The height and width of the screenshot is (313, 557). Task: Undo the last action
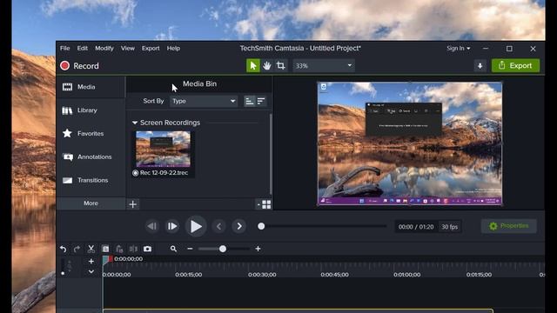(64, 250)
